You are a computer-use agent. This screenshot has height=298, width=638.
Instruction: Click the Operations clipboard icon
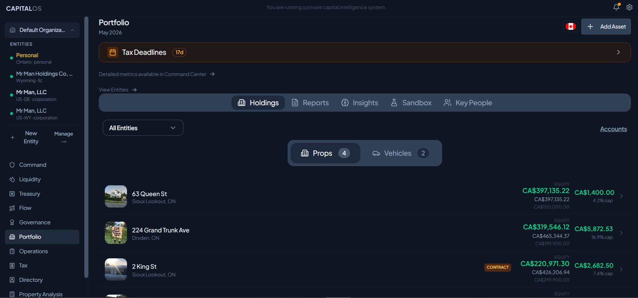pos(12,251)
